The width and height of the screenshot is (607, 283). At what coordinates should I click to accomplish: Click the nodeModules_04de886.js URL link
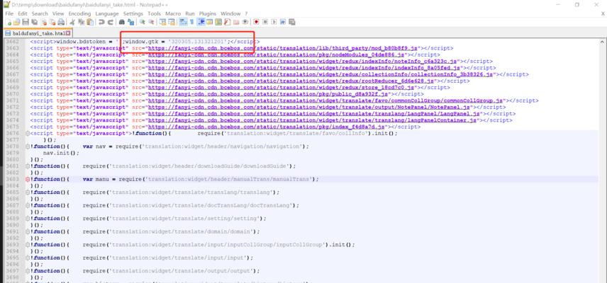click(275, 54)
